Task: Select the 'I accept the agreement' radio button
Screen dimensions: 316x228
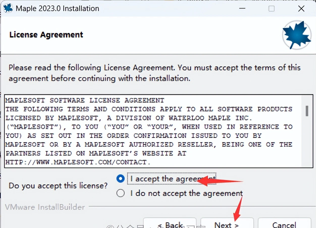Action: [120, 179]
